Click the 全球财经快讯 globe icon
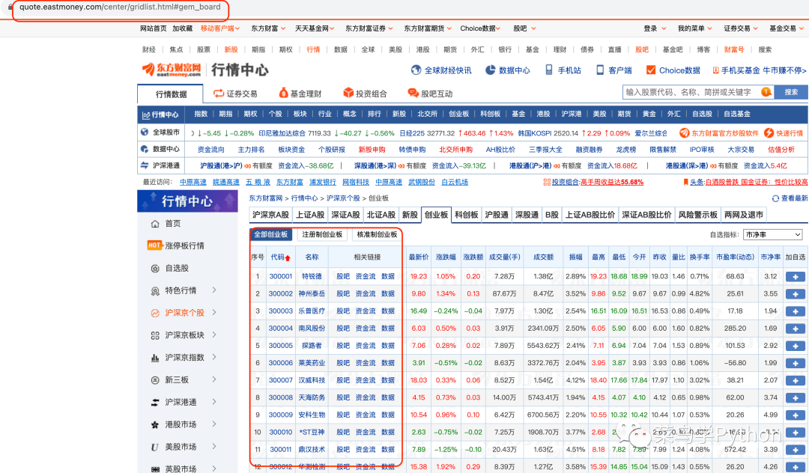Image resolution: width=809 pixels, height=473 pixels. pos(416,70)
